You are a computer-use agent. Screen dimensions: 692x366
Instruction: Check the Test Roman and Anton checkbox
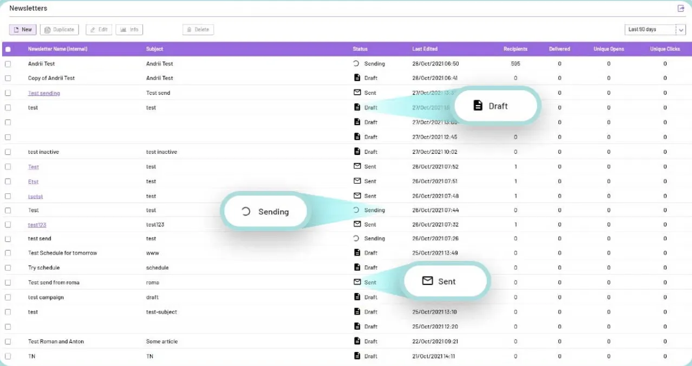point(8,342)
